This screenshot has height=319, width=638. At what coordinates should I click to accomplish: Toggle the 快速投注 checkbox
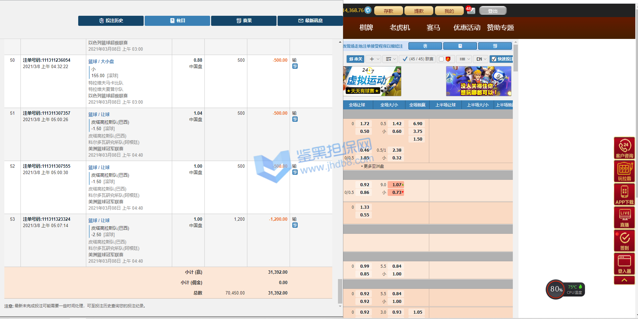[x=494, y=59]
